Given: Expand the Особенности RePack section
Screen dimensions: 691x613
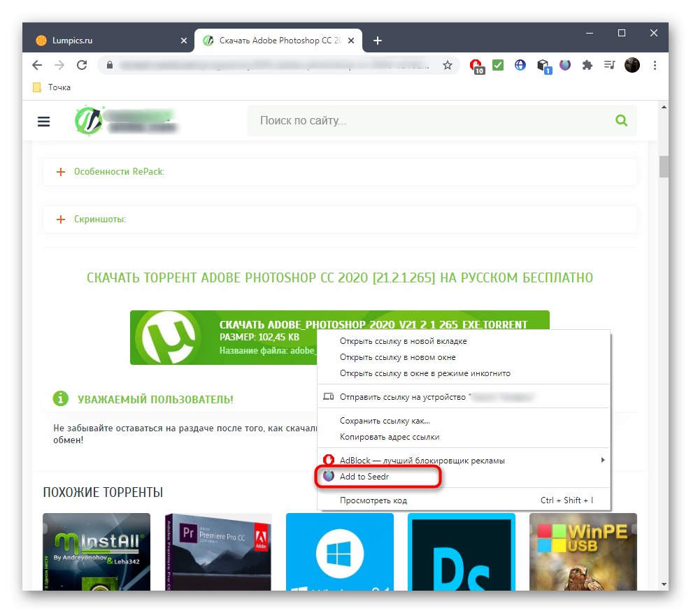Looking at the screenshot, I should [x=339, y=172].
